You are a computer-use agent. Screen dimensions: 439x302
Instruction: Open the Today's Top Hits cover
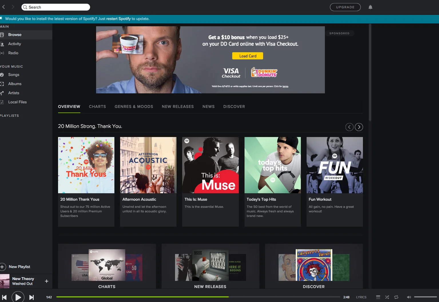273,165
